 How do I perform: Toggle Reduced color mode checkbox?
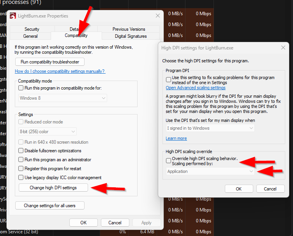point(21,122)
